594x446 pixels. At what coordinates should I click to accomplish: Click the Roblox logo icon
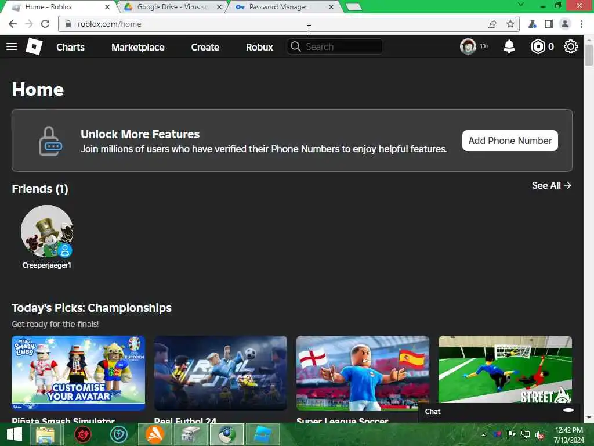(x=34, y=46)
